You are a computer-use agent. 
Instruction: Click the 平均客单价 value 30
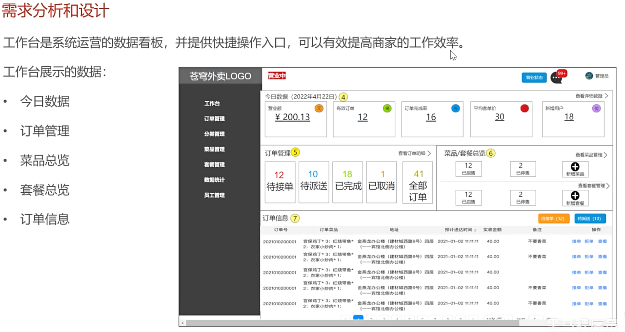pyautogui.click(x=500, y=117)
